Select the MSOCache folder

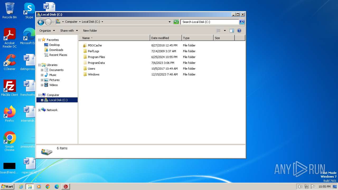(x=95, y=45)
